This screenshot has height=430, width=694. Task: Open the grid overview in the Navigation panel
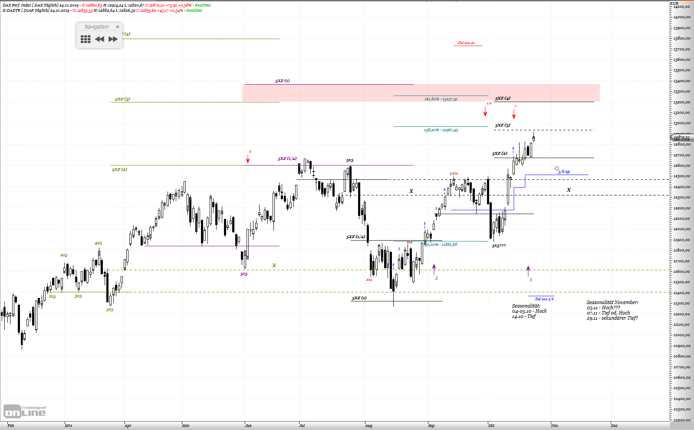(86, 39)
